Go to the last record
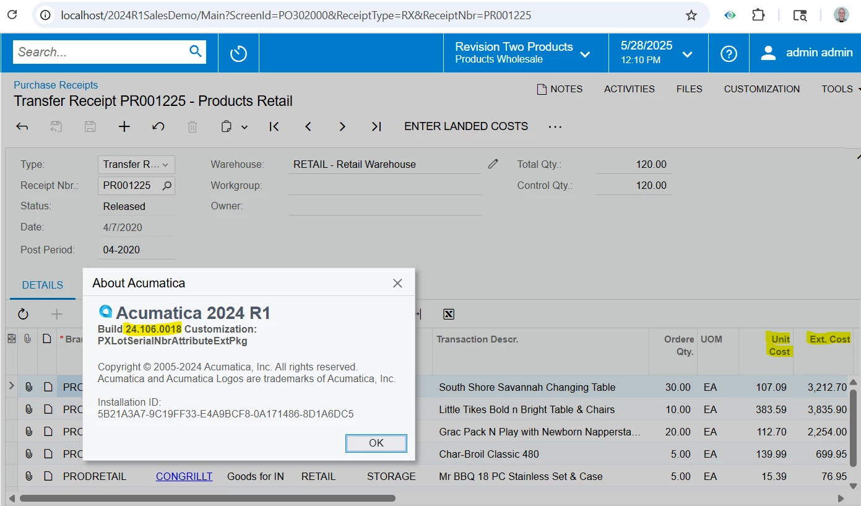This screenshot has height=506, width=861. click(x=376, y=126)
